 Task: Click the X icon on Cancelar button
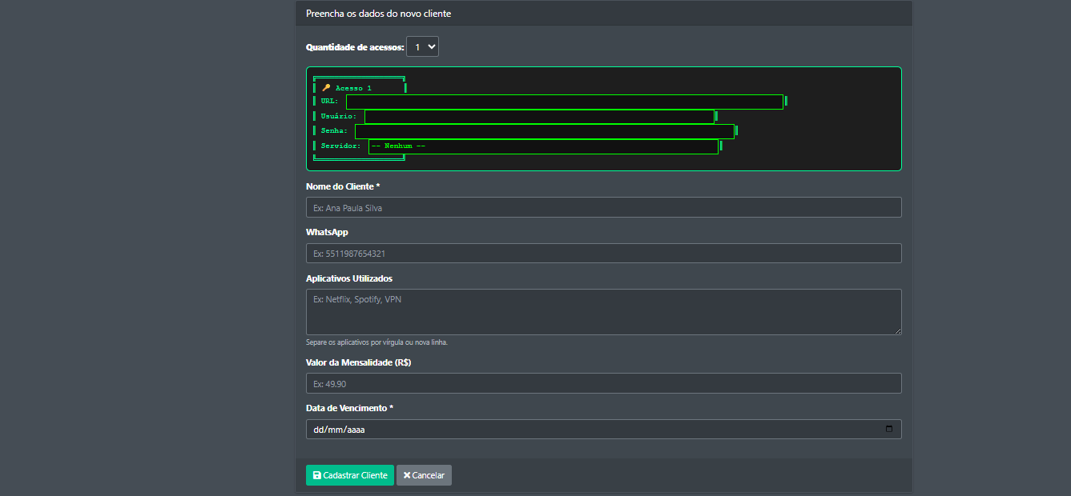tap(407, 475)
